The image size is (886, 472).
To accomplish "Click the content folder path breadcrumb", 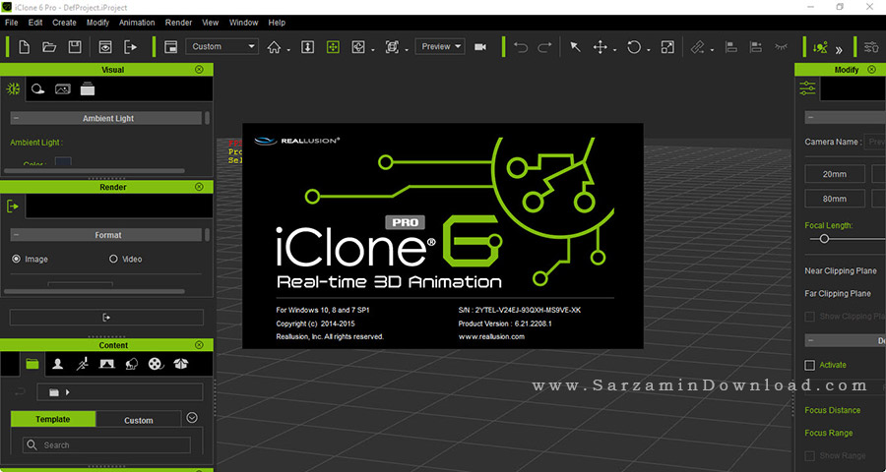I will click(119, 391).
